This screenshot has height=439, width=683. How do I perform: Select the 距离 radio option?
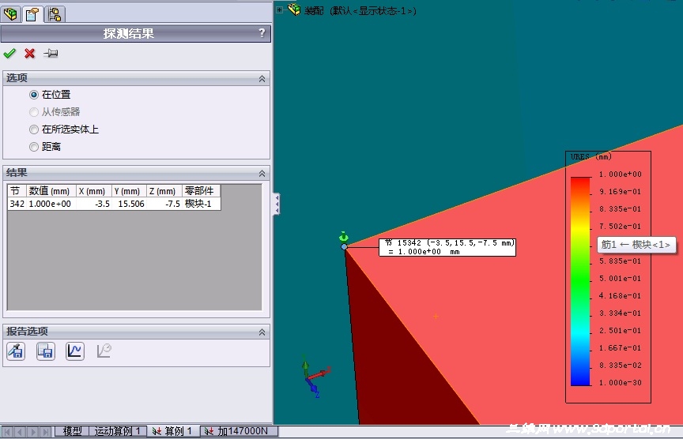click(33, 147)
